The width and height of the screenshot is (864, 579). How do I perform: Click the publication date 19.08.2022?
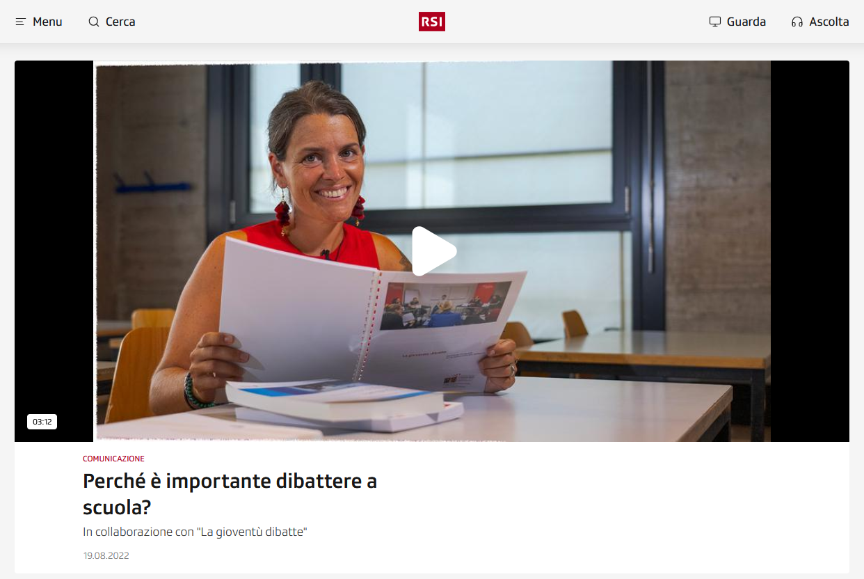tap(106, 555)
